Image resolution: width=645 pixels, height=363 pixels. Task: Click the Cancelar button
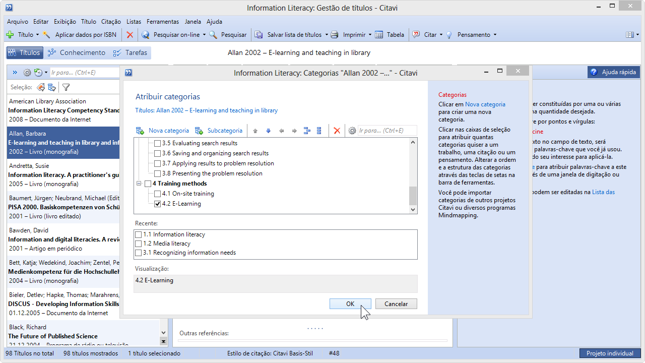(396, 304)
